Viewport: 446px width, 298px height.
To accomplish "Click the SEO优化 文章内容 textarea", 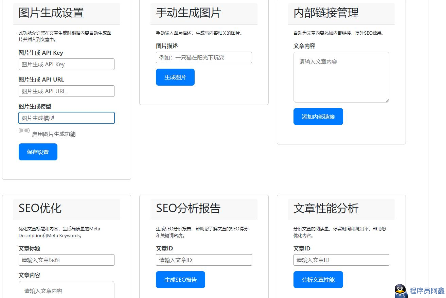I will (x=67, y=290).
